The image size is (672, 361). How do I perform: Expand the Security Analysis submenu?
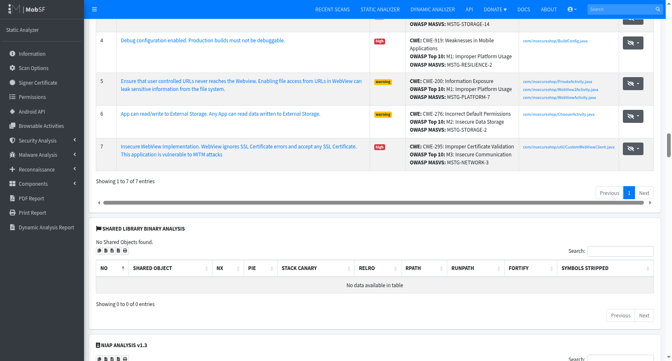(x=42, y=140)
